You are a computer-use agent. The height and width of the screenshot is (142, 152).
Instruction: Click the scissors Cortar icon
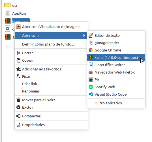[x=18, y=53]
